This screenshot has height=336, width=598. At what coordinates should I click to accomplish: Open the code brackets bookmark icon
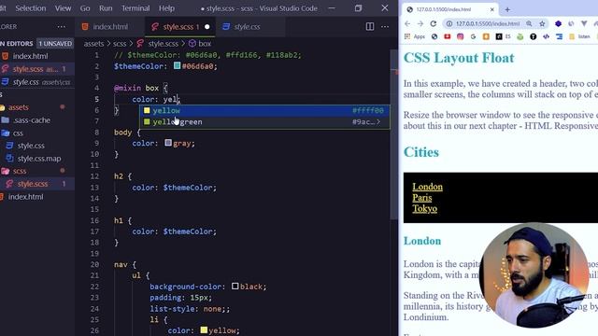tap(546, 36)
